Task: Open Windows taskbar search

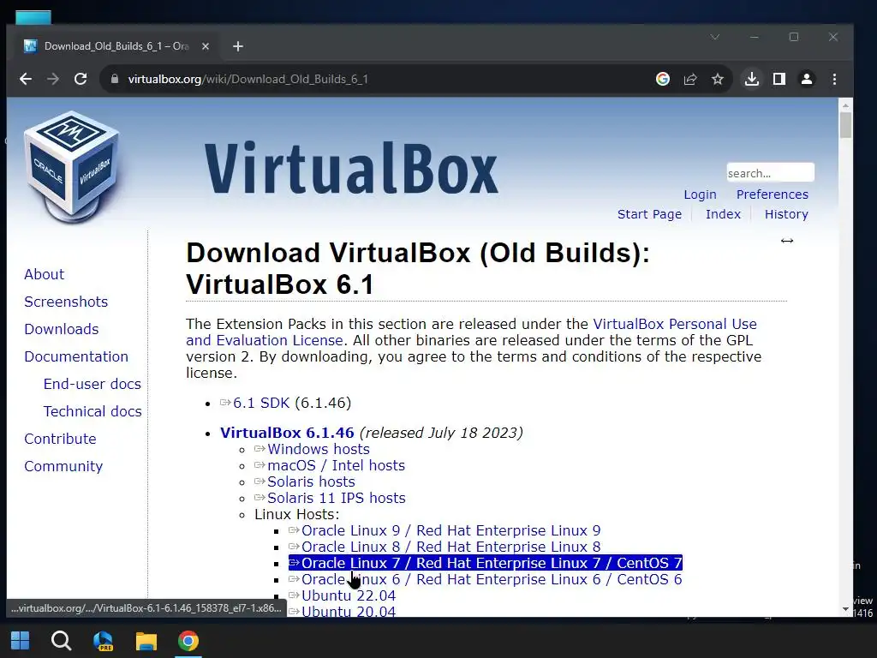Action: pos(61,641)
